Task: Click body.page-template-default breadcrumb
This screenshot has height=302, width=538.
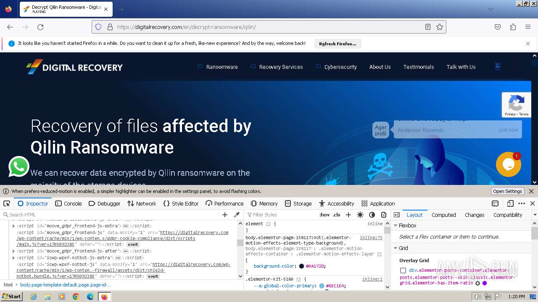Action: pyautogui.click(x=66, y=285)
